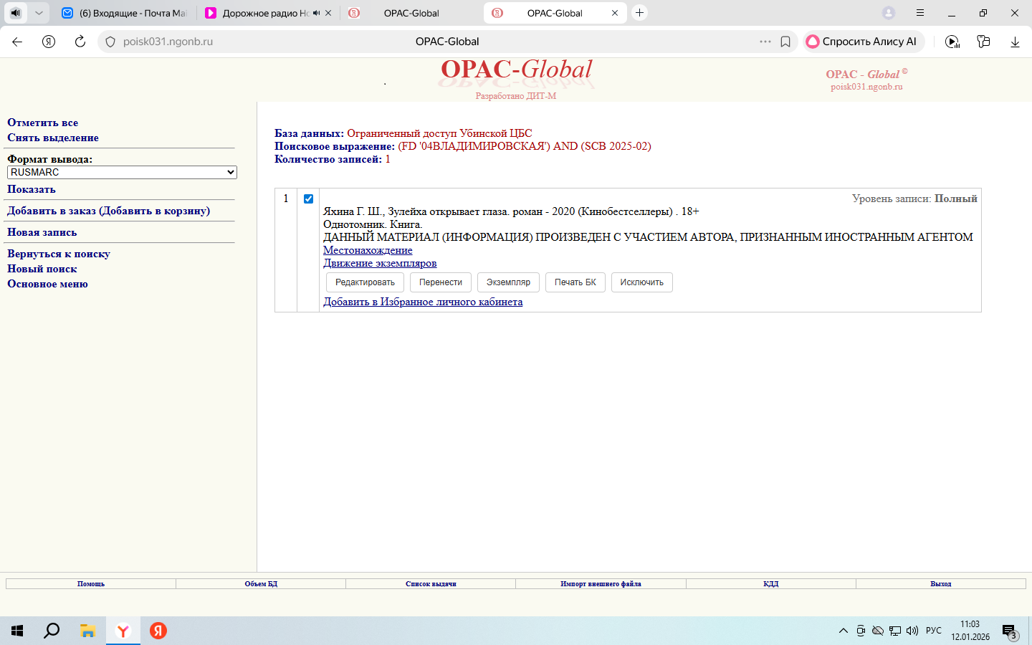The image size is (1032, 645).
Task: Open the Местонахождение link
Action: (368, 250)
